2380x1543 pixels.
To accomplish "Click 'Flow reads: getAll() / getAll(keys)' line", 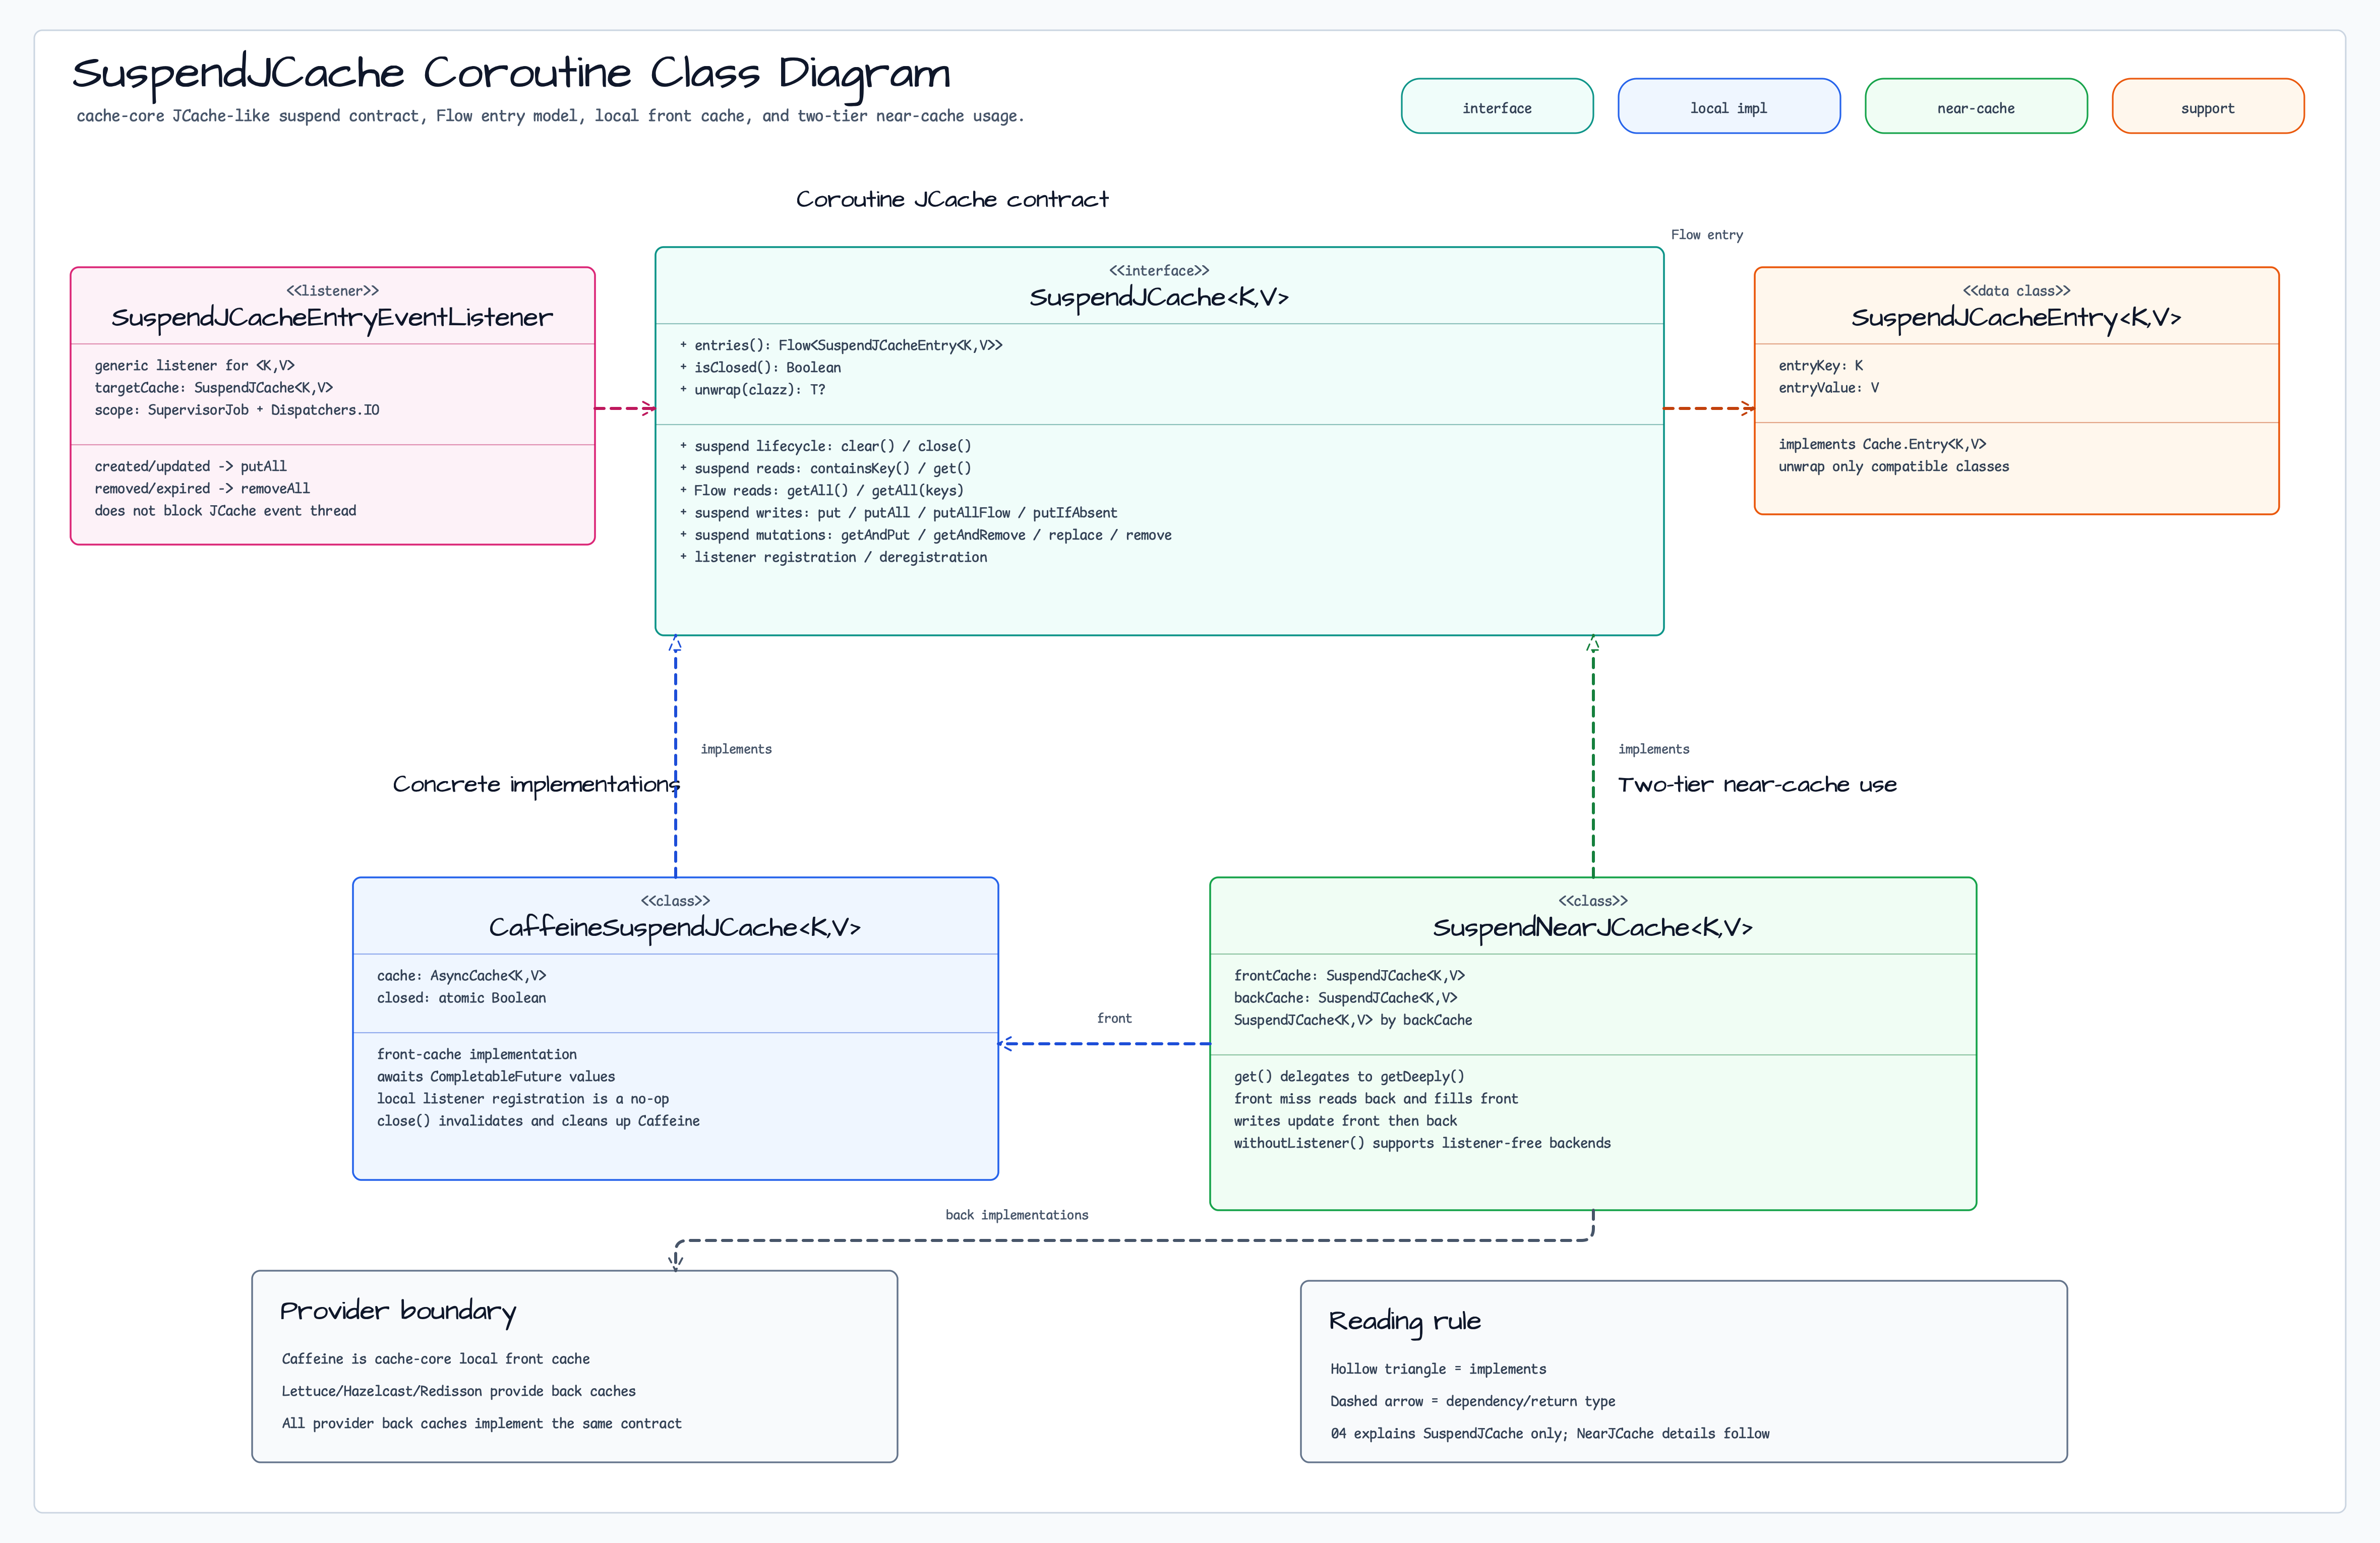I will tap(821, 491).
